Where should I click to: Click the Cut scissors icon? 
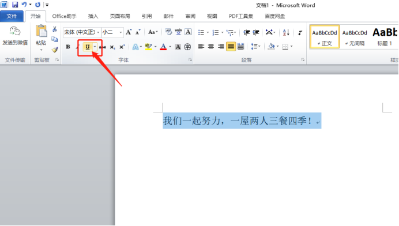pos(55,29)
